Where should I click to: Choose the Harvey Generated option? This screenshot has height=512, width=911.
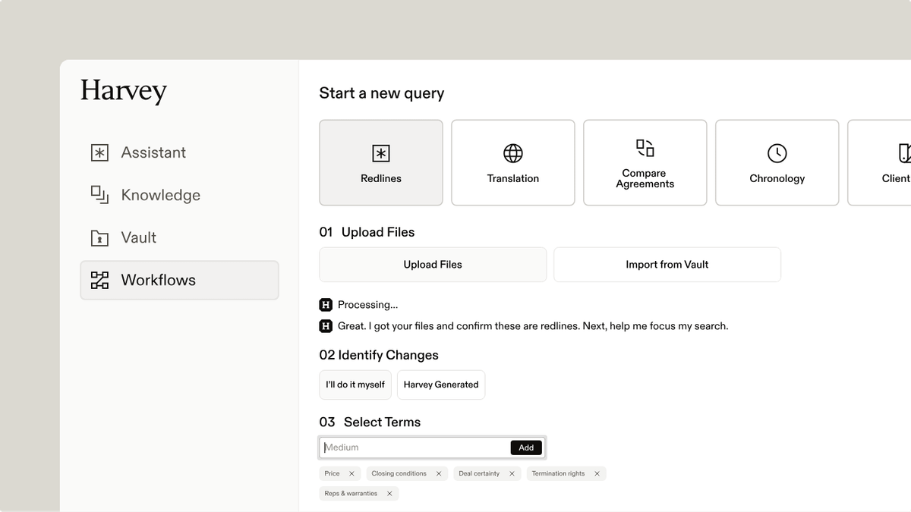441,385
